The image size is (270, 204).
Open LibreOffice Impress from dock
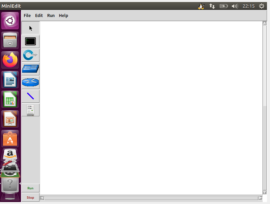pyautogui.click(x=10, y=119)
